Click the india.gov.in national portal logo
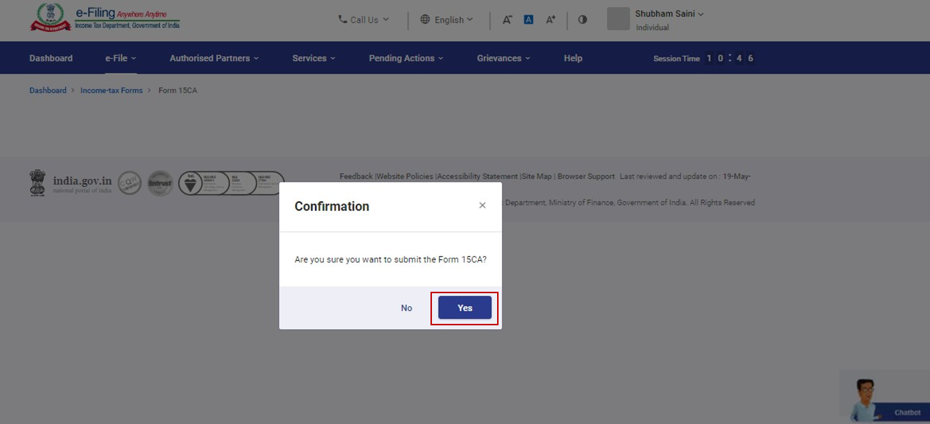The image size is (930, 424). coord(71,183)
